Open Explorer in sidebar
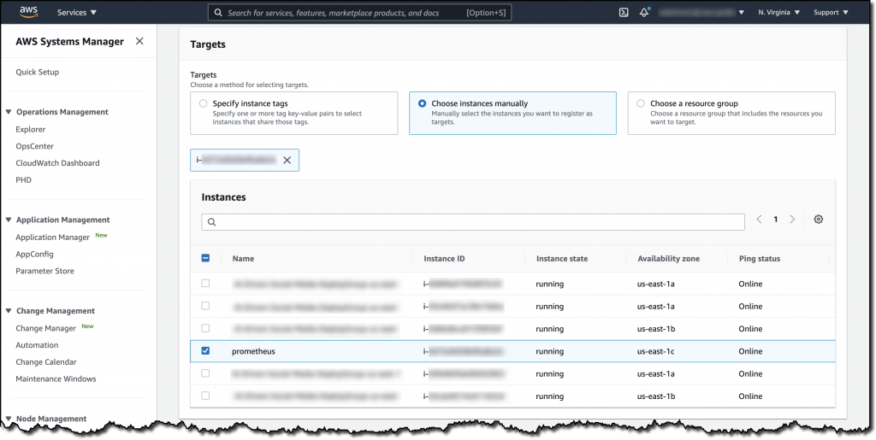 click(30, 129)
